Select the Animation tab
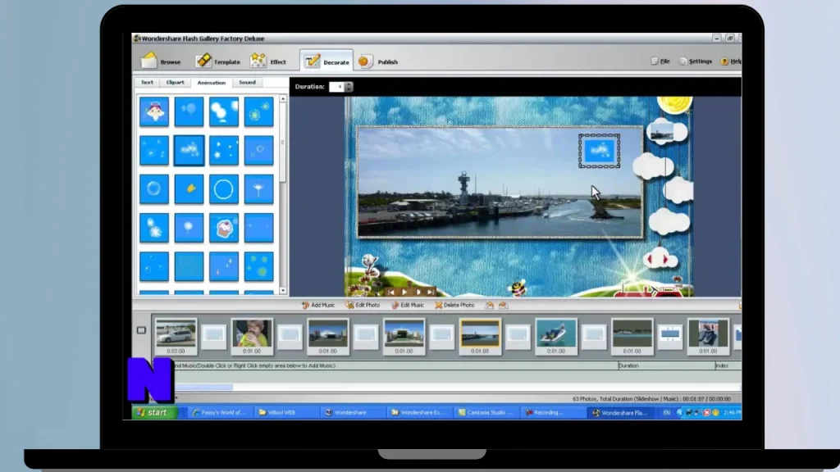The image size is (840, 472). click(212, 83)
